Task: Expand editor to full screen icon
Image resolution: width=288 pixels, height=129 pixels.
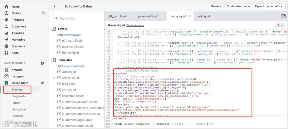Action: tap(283, 16)
